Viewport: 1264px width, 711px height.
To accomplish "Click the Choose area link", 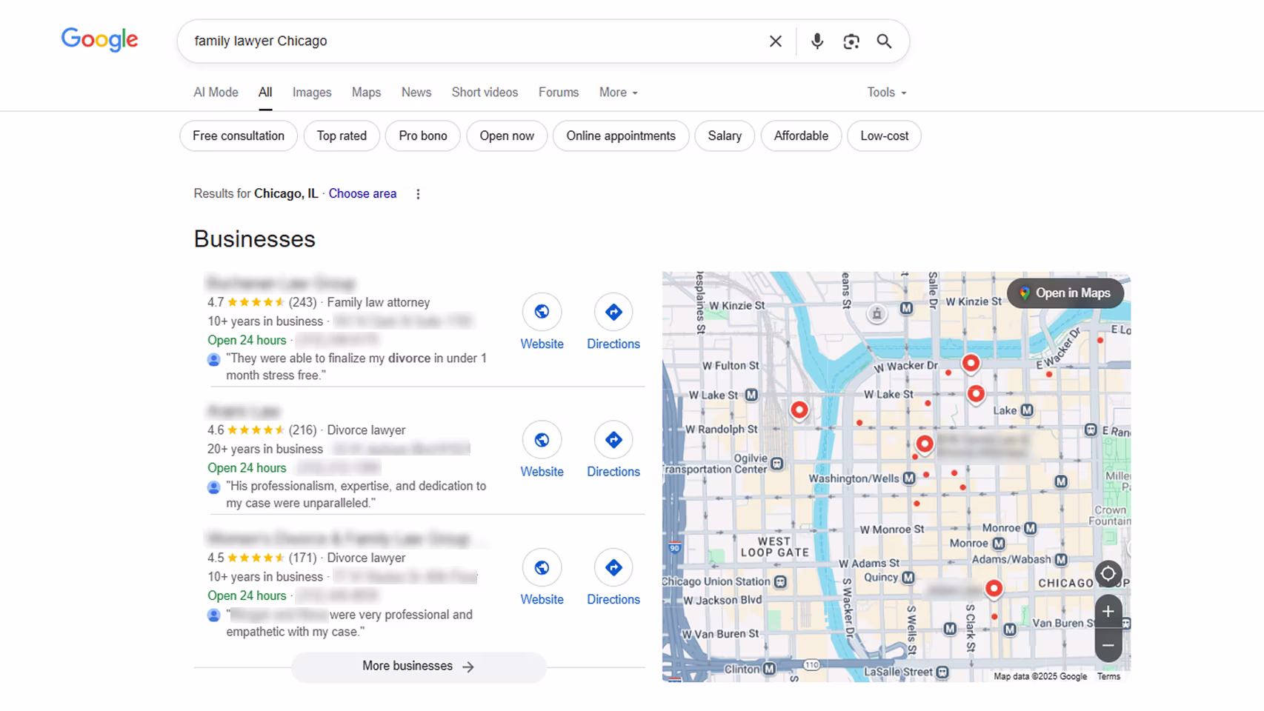I will pos(362,193).
